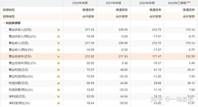The image size is (198, 107).
Task: Click 利润总额 value 68.95
Action: [x=90, y=83]
